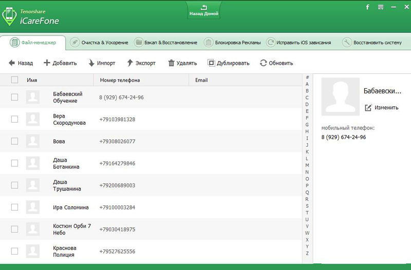
Task: Sort by Номер телефона column header
Action: [120, 80]
